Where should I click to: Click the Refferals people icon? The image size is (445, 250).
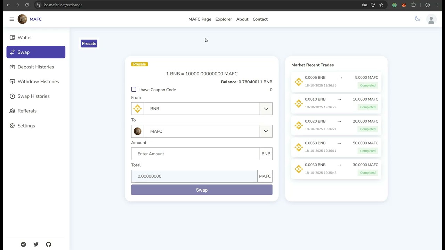(x=12, y=111)
